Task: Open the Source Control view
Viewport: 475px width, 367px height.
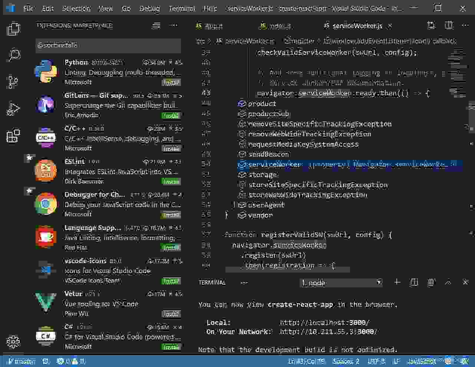Action: 13,82
